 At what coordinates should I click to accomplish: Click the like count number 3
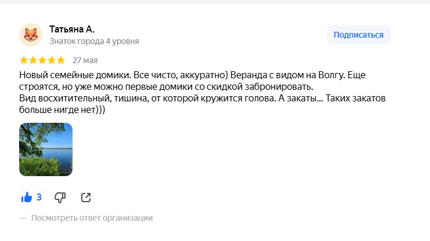pyautogui.click(x=39, y=197)
